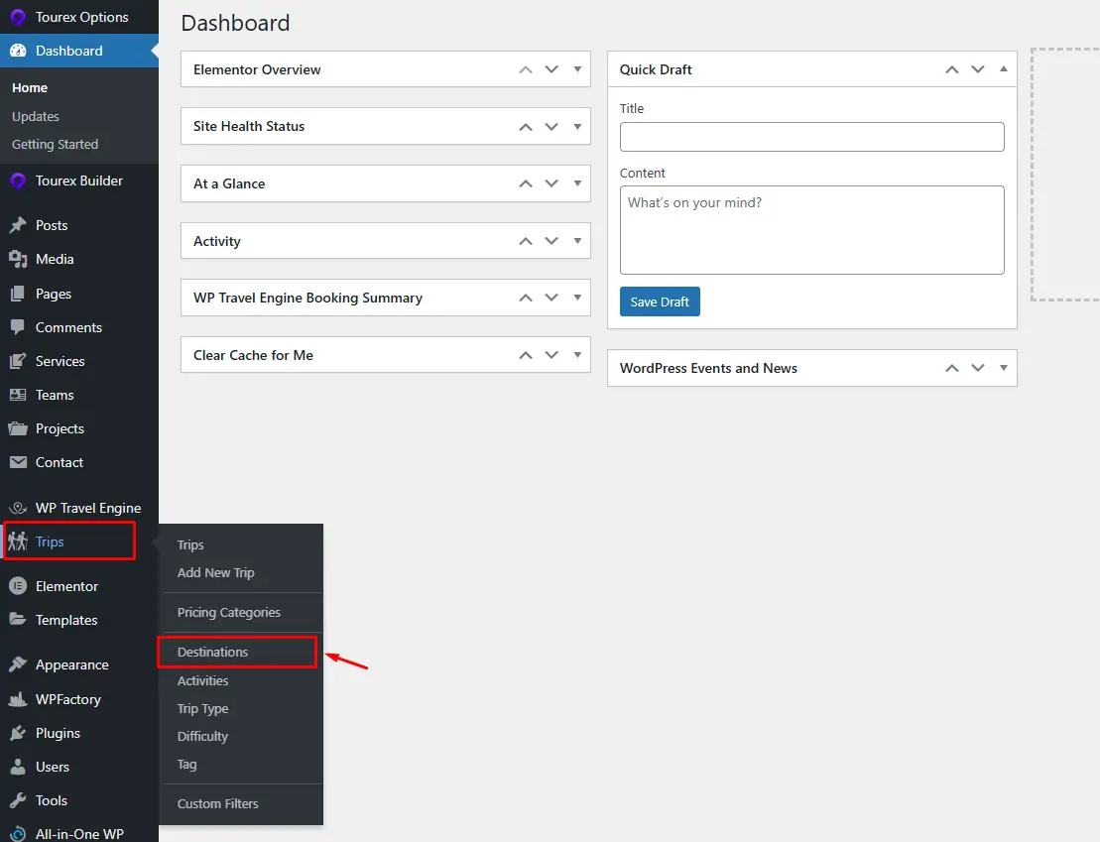The height and width of the screenshot is (842, 1100).
Task: Open Activities in the Trips submenu
Action: [x=202, y=680]
